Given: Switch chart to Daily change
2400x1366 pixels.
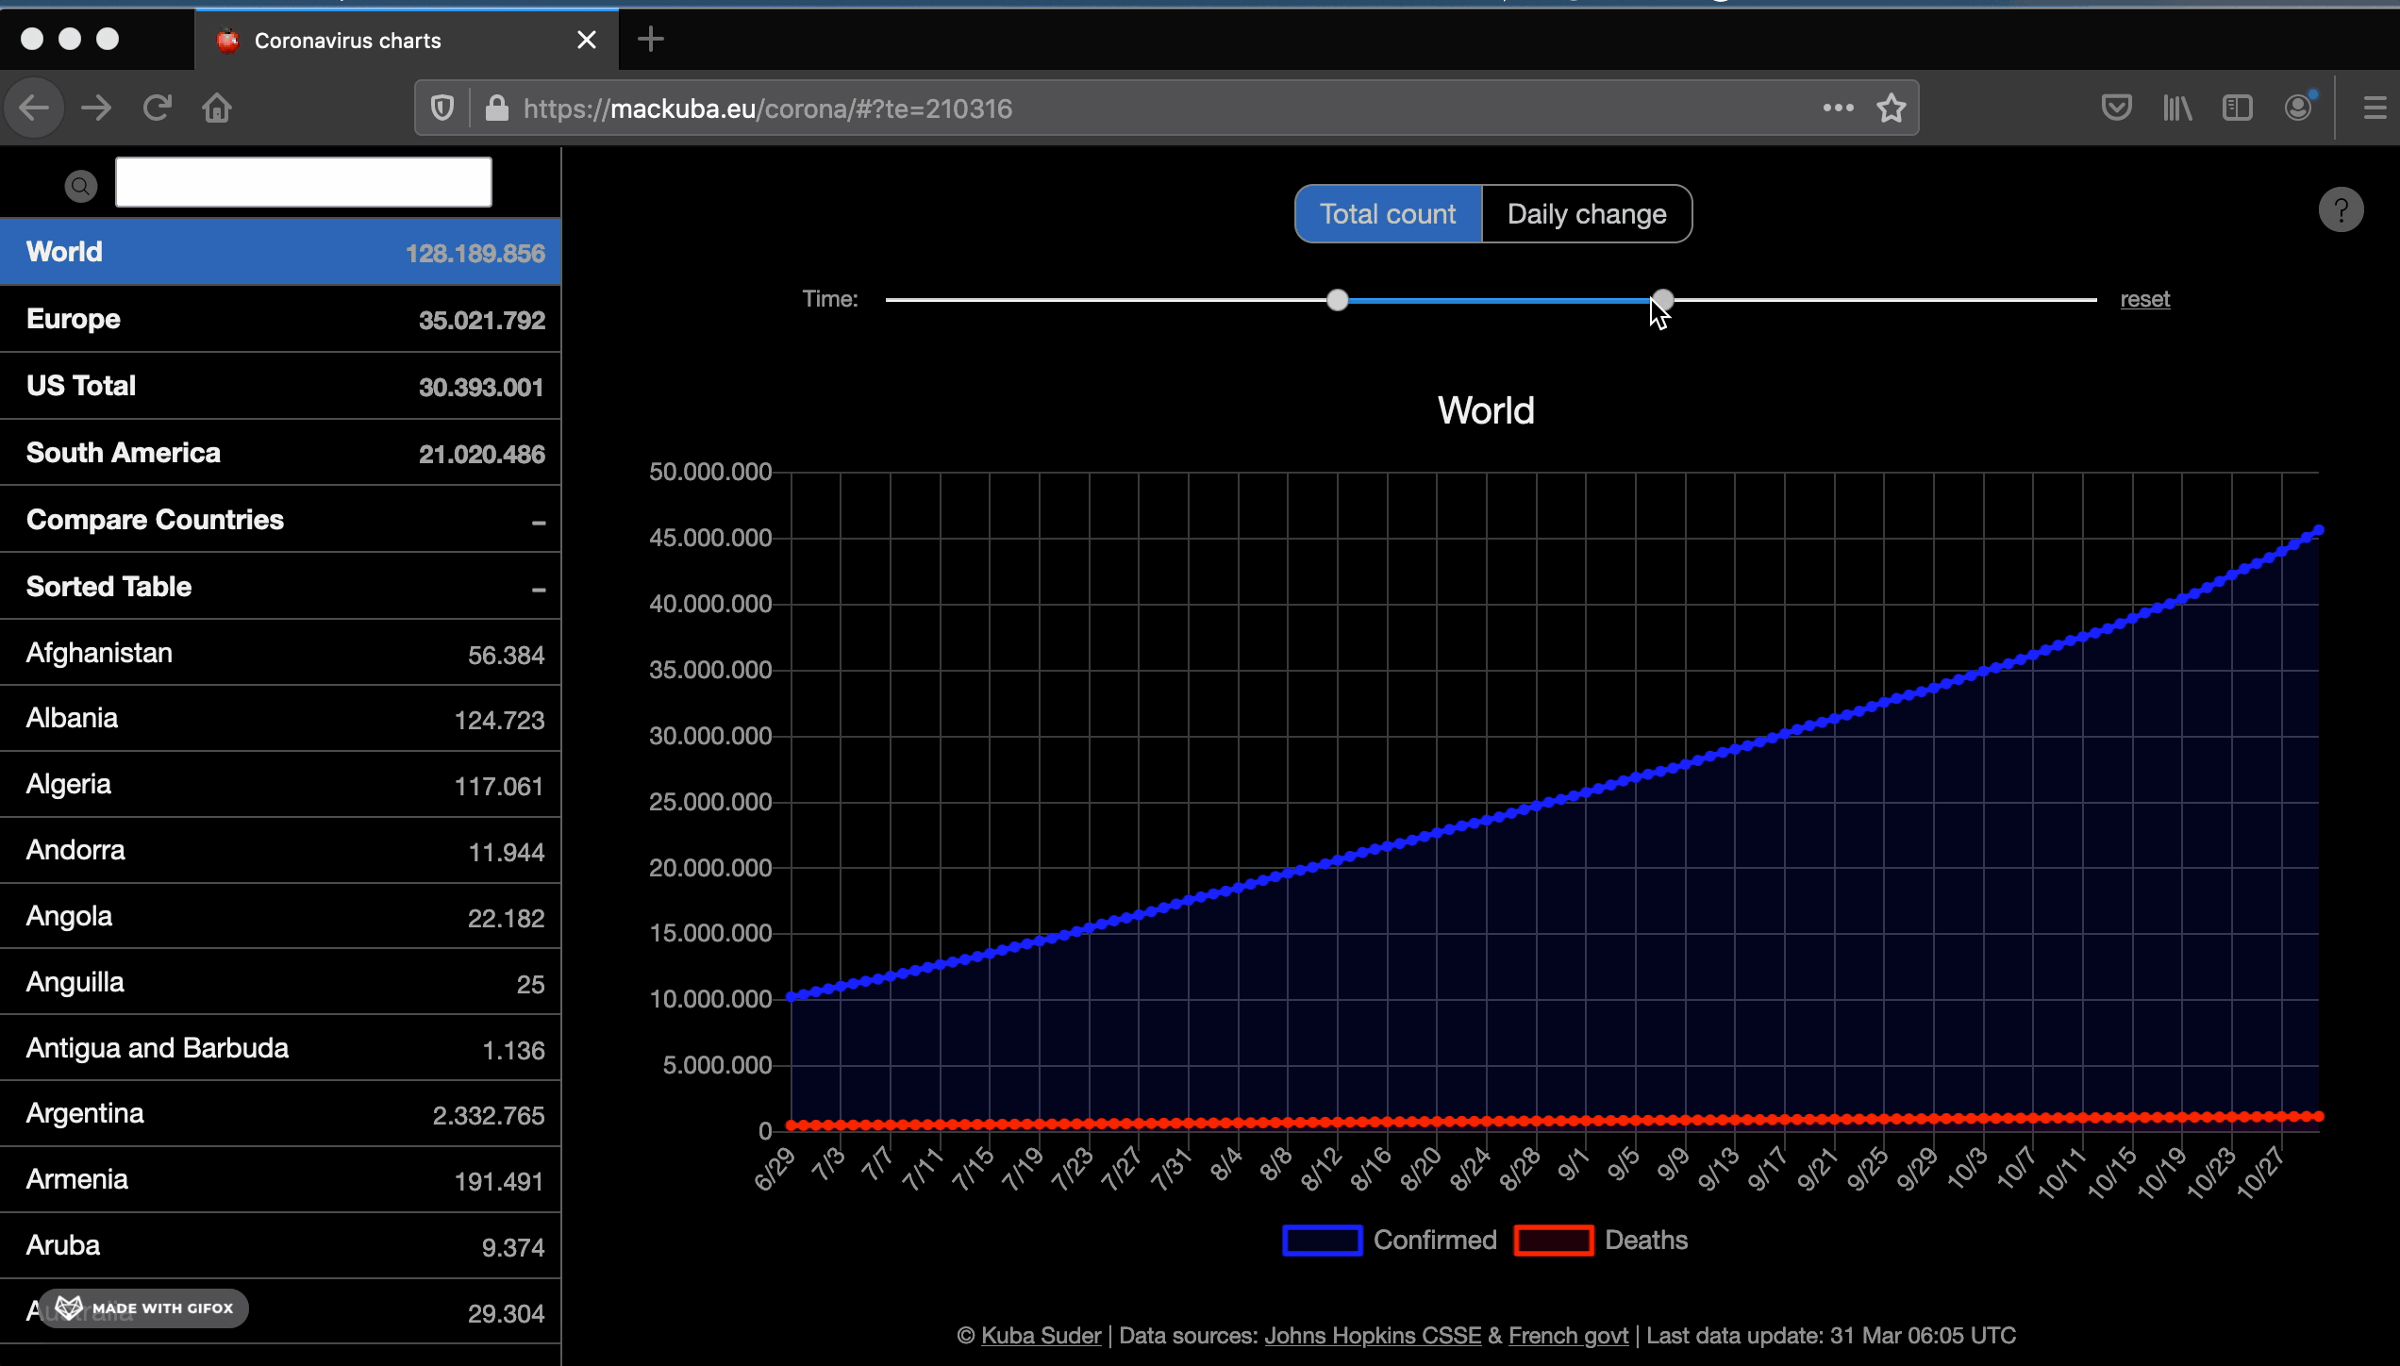Looking at the screenshot, I should pos(1587,214).
